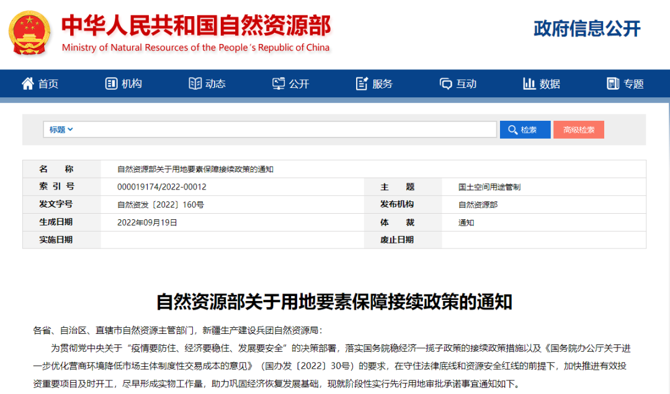Click the 机构 organization icon in navbar
The width and height of the screenshot is (670, 394).
click(112, 84)
